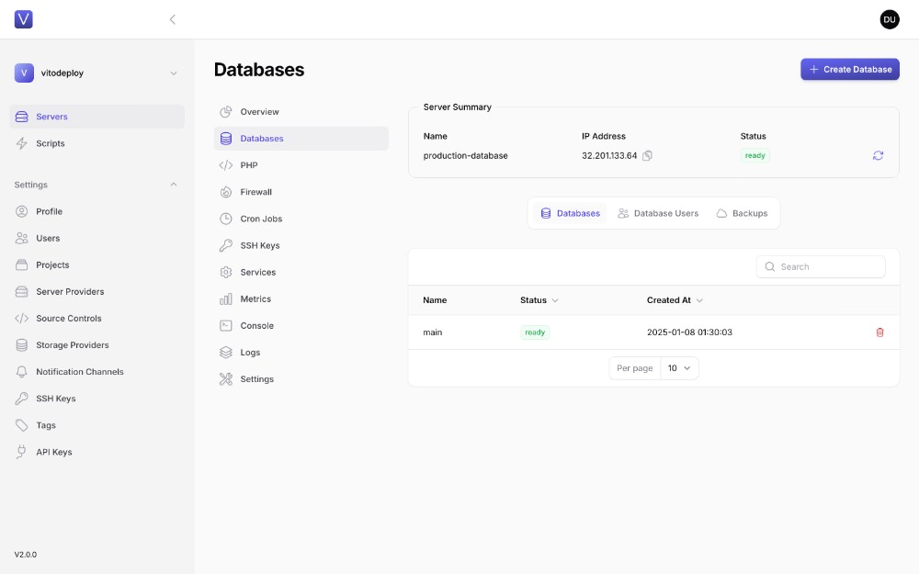Screen dimensions: 919x574
Task: Click the Console terminal icon
Action: click(x=226, y=326)
